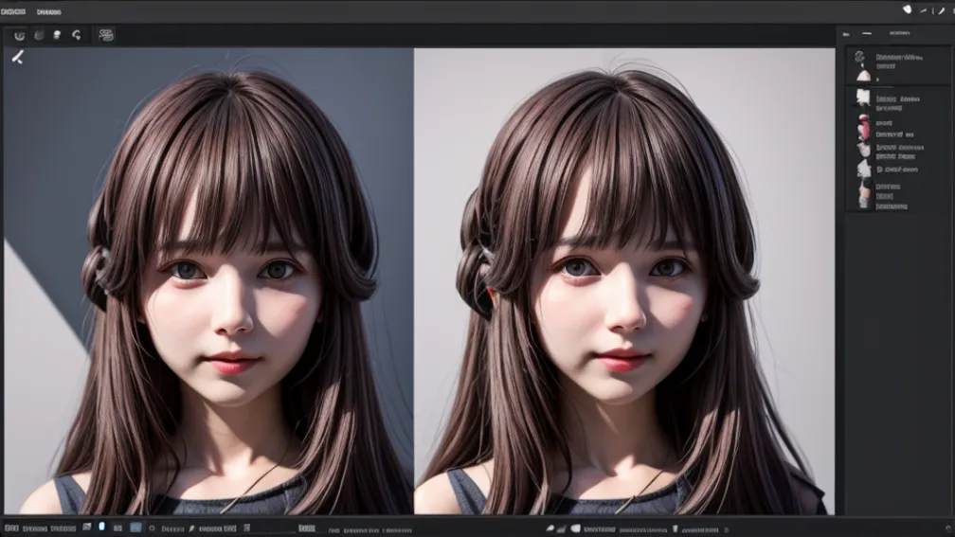This screenshot has height=537, width=955.
Task: Click the curved arrow icon in the toolbar
Action: coord(76,35)
